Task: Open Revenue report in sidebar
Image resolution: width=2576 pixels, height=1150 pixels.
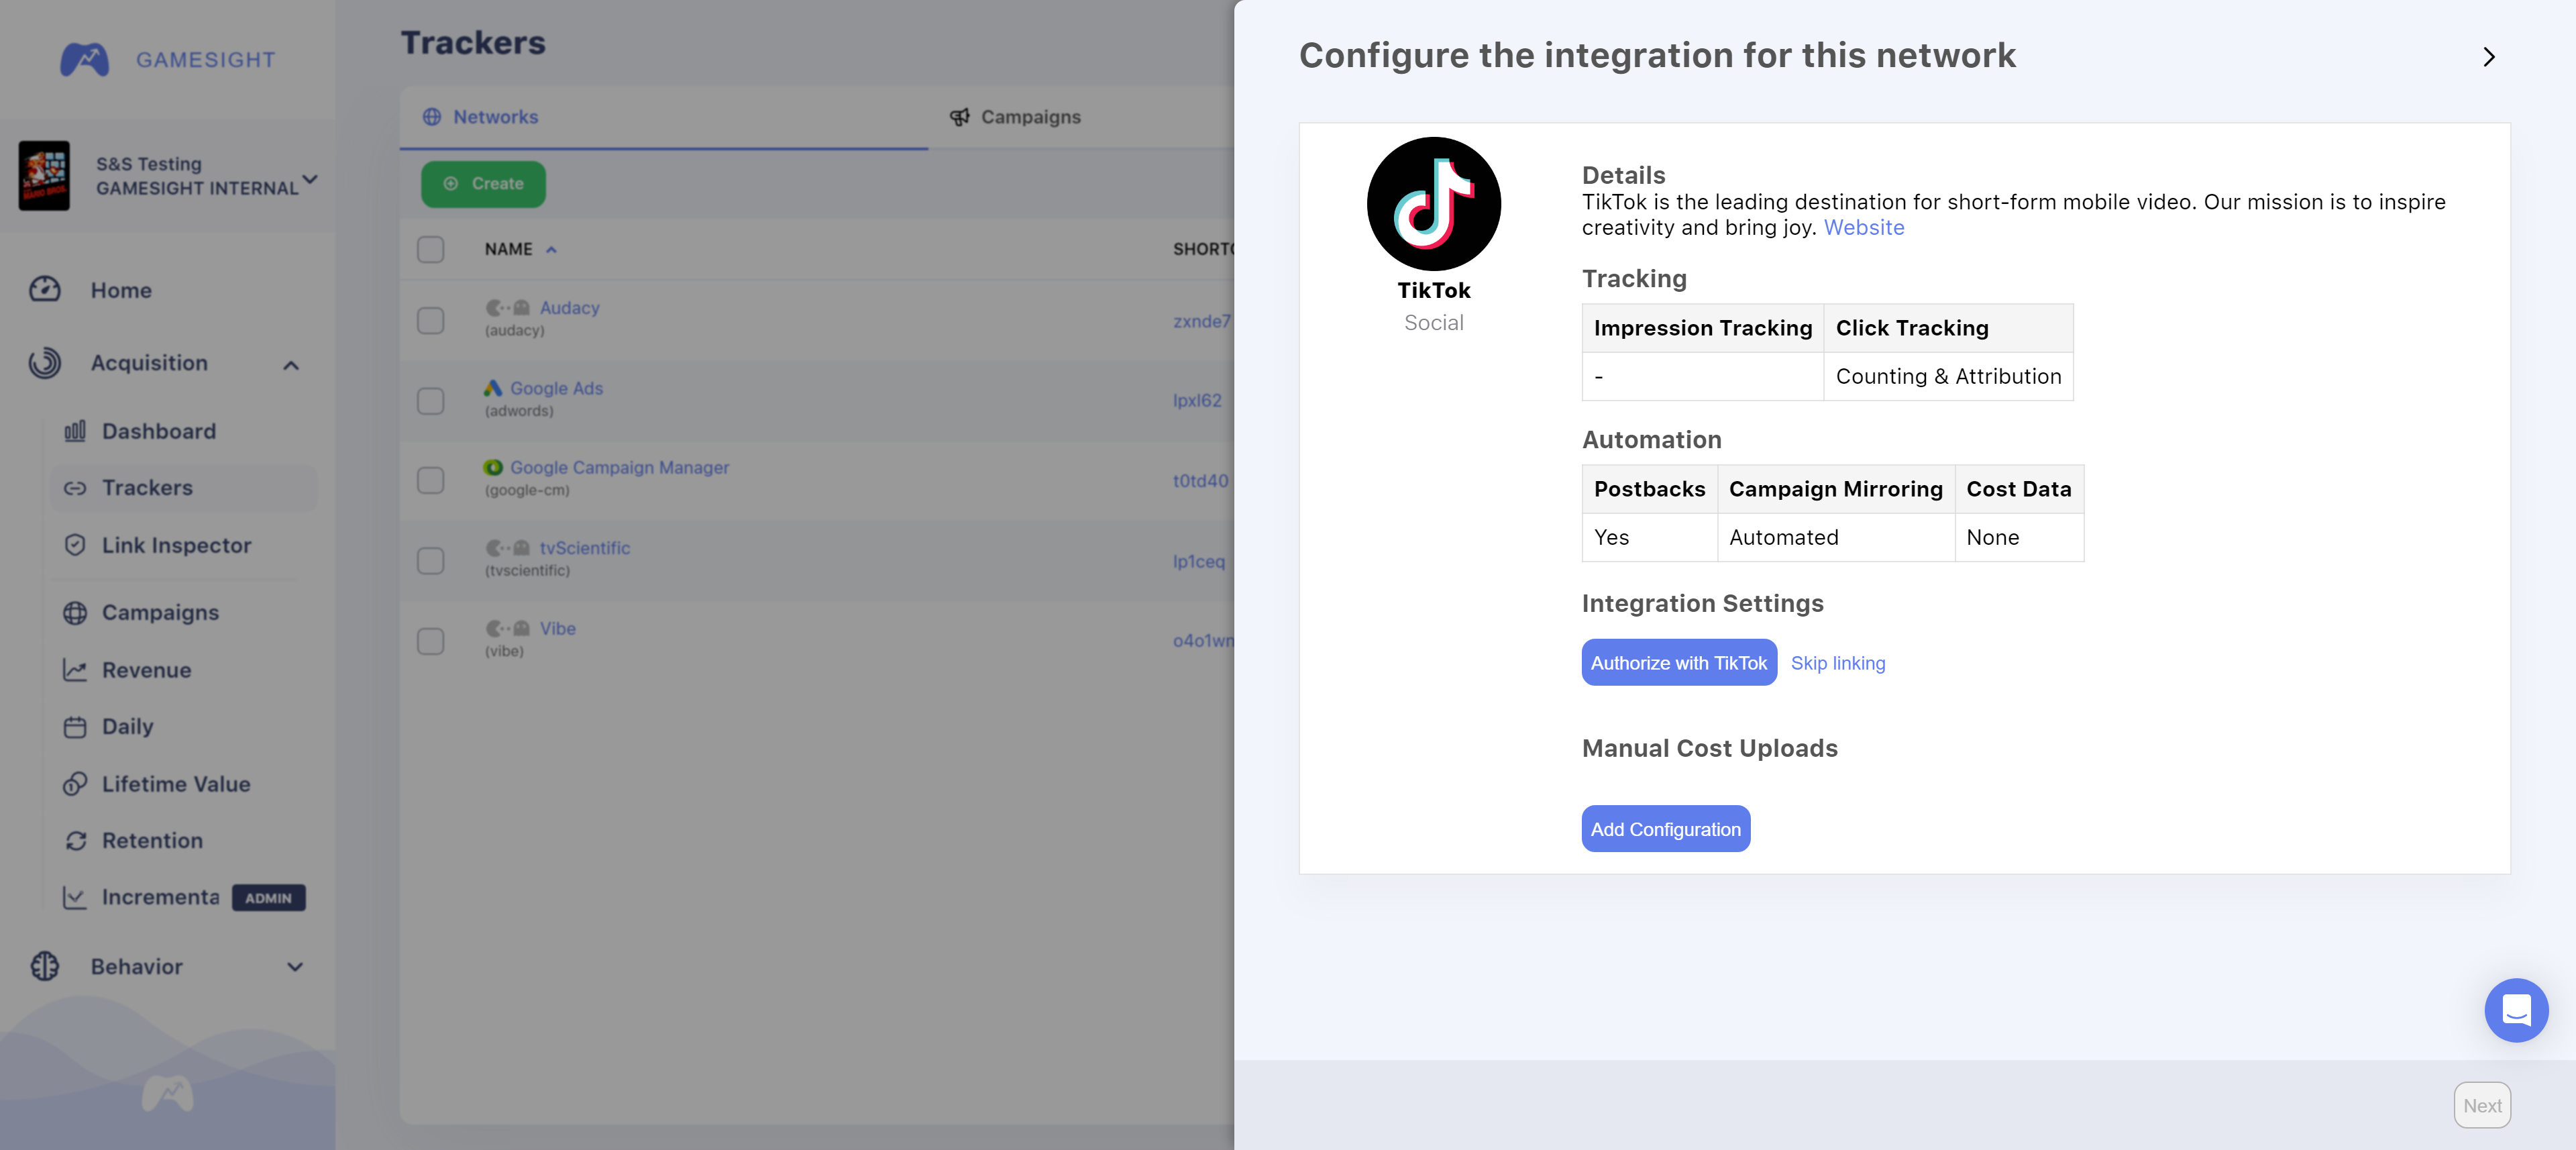Action: tap(147, 670)
